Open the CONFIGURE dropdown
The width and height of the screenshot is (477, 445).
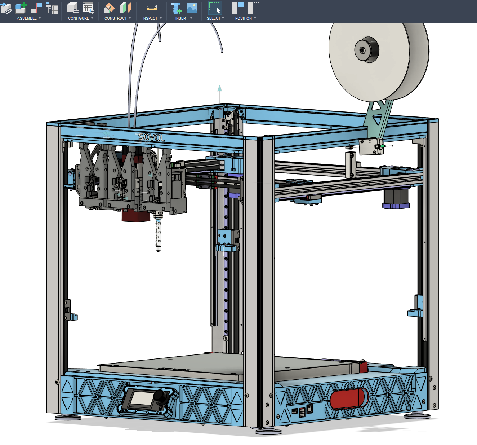click(81, 18)
